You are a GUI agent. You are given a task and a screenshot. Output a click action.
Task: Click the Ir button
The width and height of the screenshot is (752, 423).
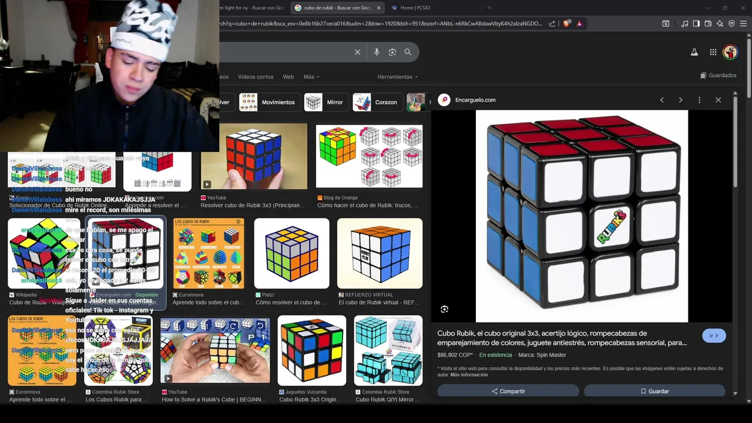[714, 335]
